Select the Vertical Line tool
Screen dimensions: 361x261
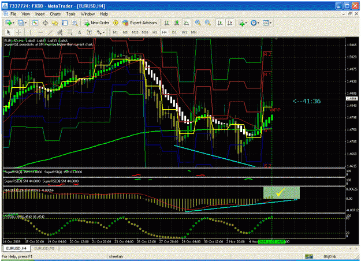pos(31,32)
